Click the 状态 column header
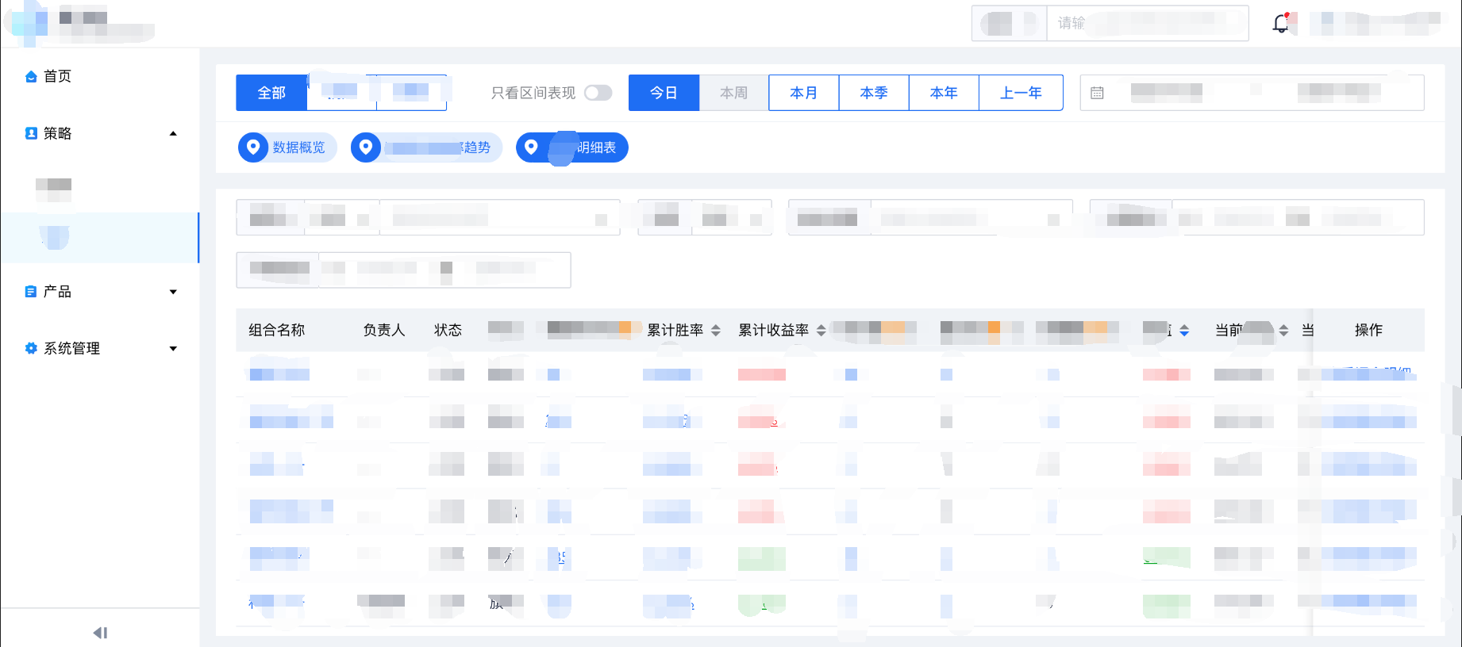Viewport: 1462px width, 647px height. pyautogui.click(x=448, y=330)
